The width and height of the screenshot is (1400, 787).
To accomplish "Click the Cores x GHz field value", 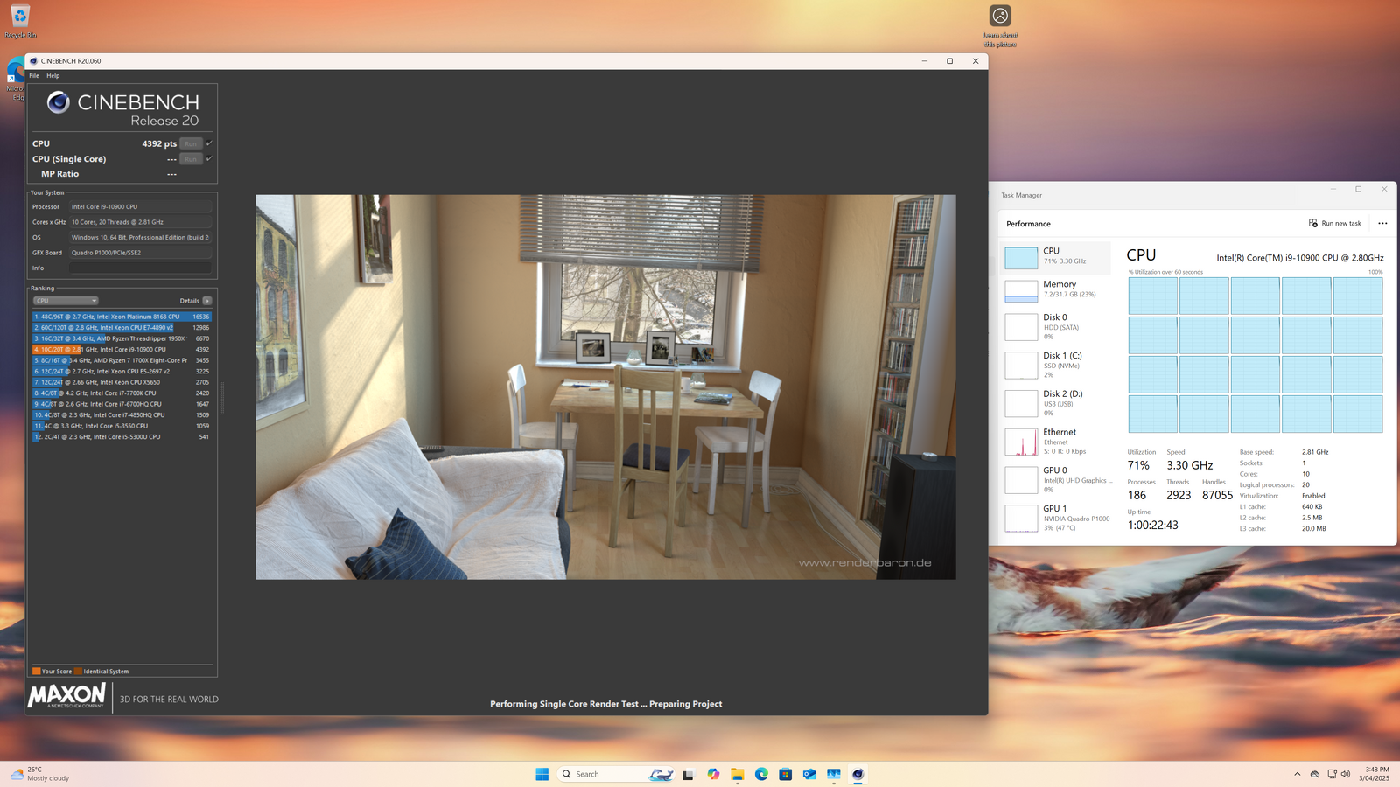I will click(x=140, y=222).
